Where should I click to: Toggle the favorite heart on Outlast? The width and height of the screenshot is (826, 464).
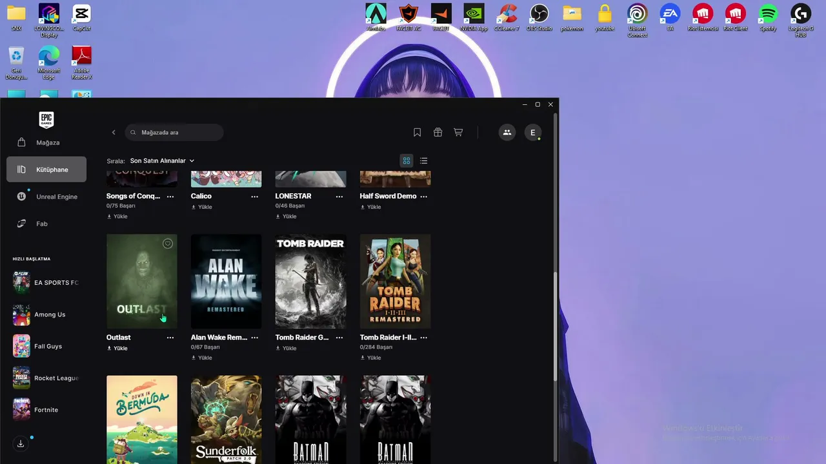(x=168, y=244)
